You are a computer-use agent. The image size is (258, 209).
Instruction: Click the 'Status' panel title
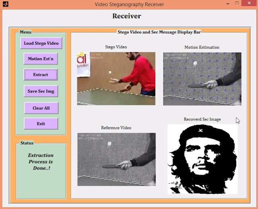pos(27,143)
